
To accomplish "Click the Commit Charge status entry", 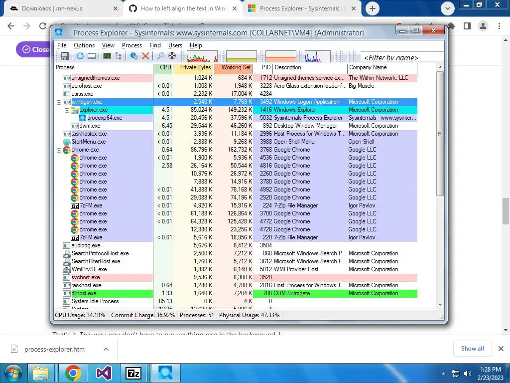I will tap(143, 315).
